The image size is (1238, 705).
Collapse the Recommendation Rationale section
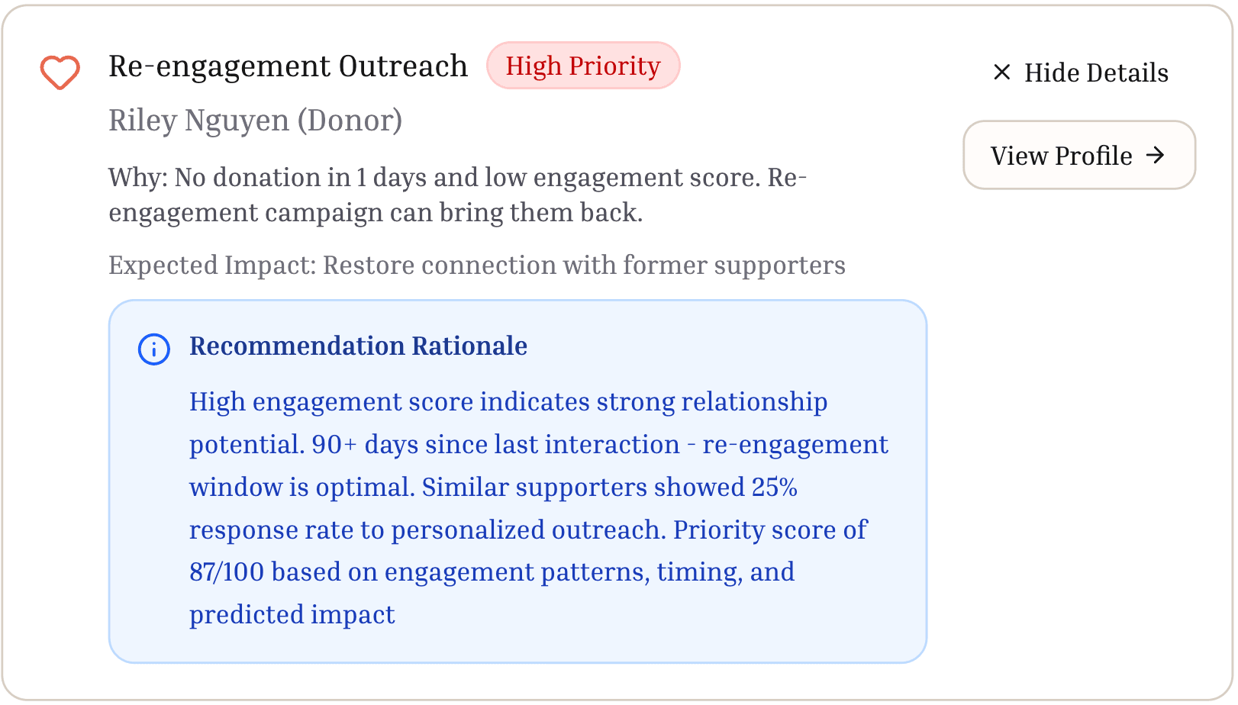point(358,346)
